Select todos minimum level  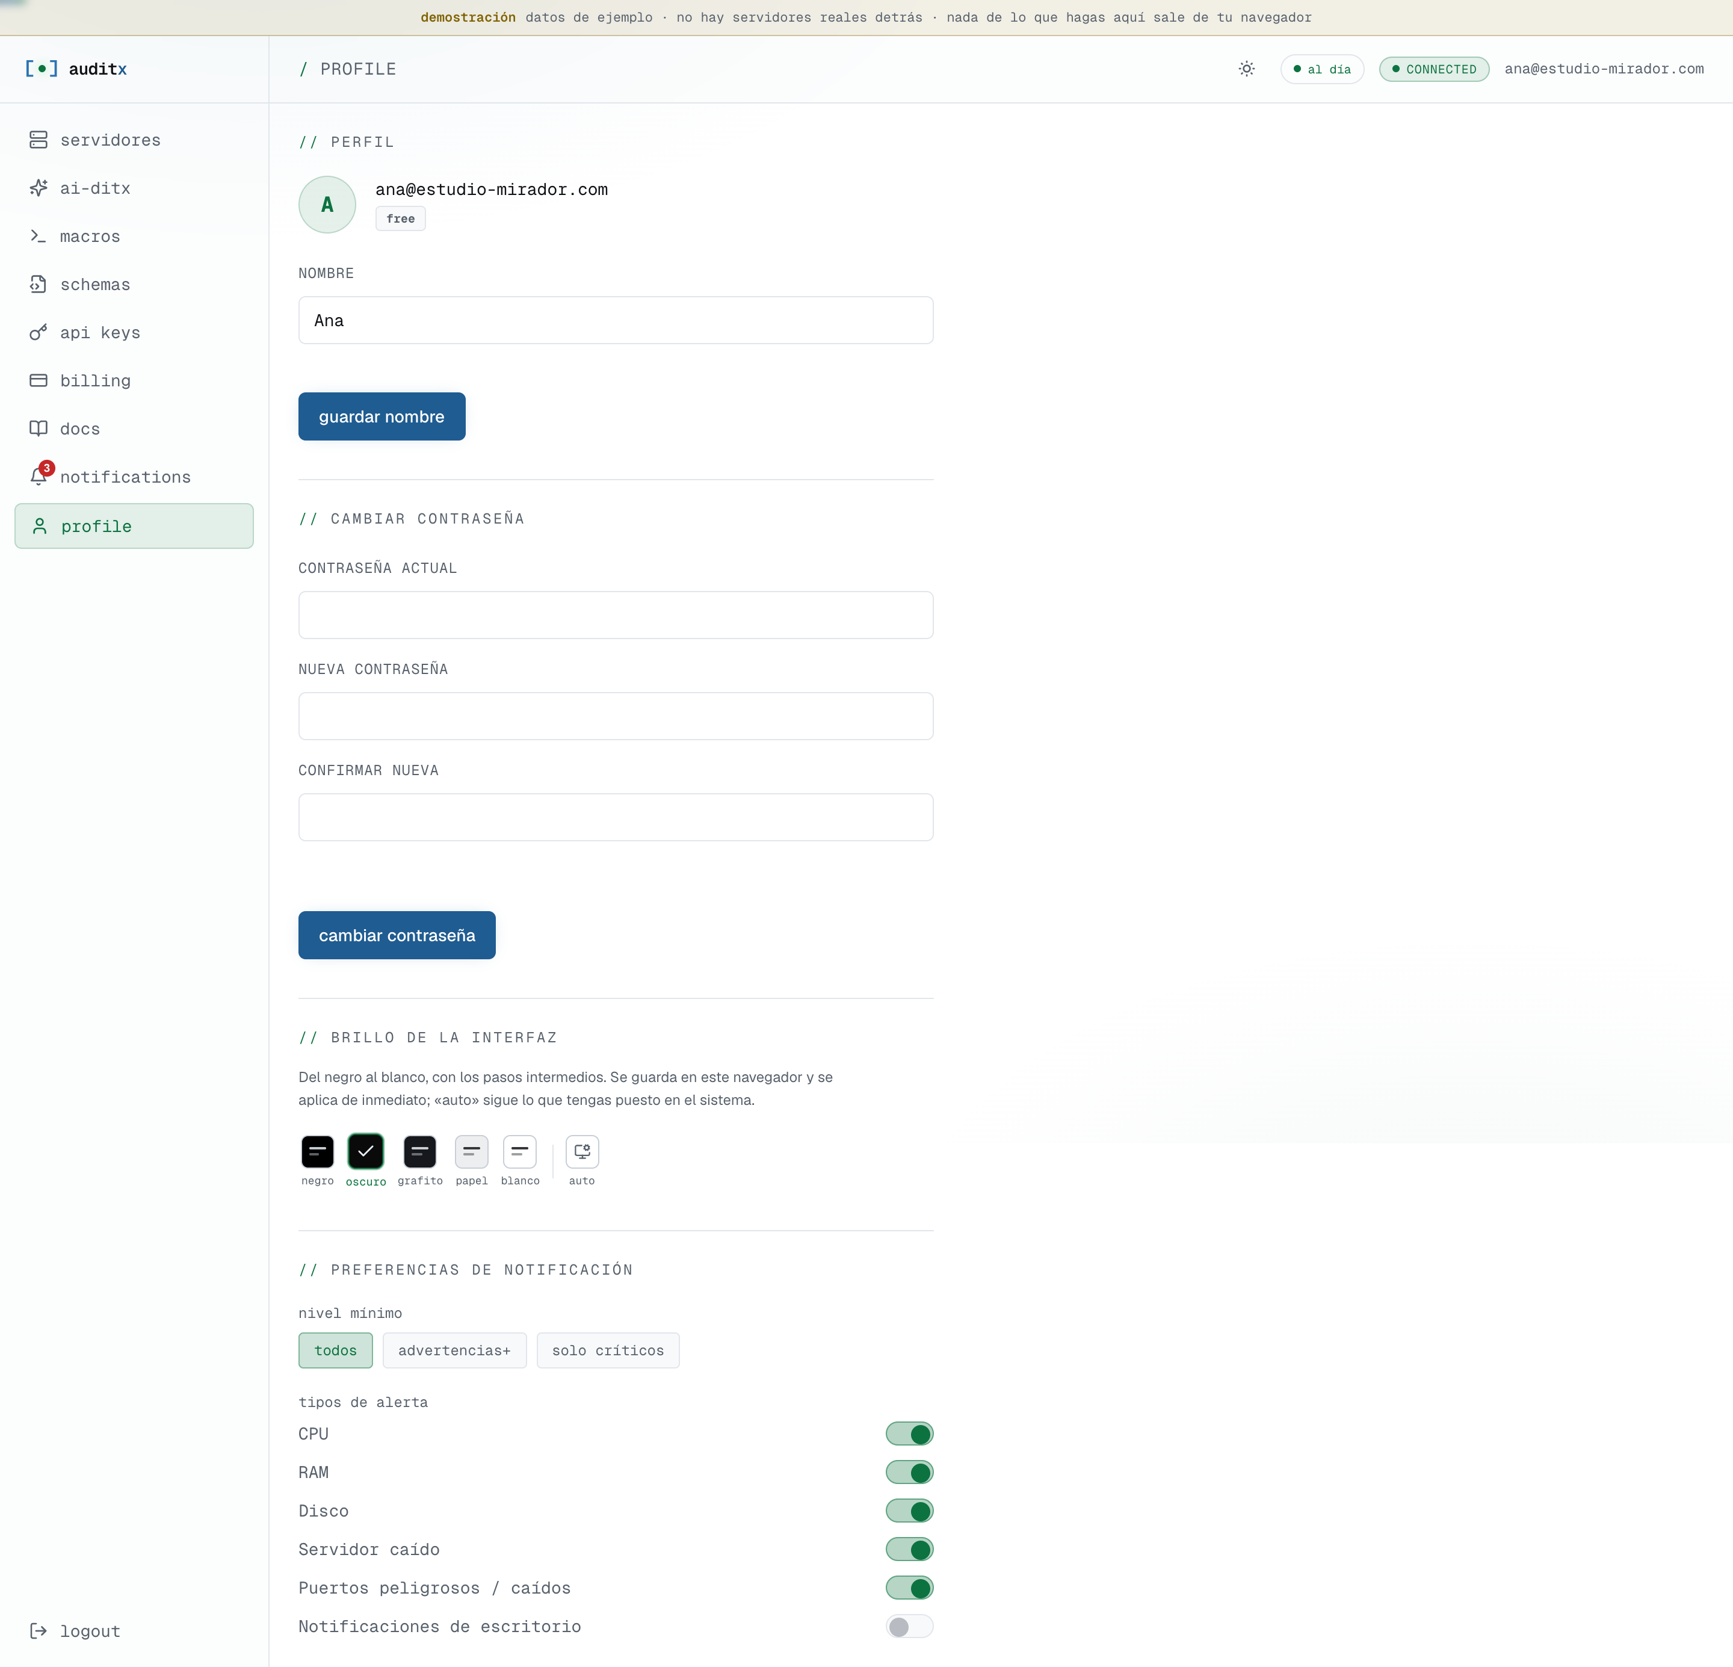point(335,1350)
